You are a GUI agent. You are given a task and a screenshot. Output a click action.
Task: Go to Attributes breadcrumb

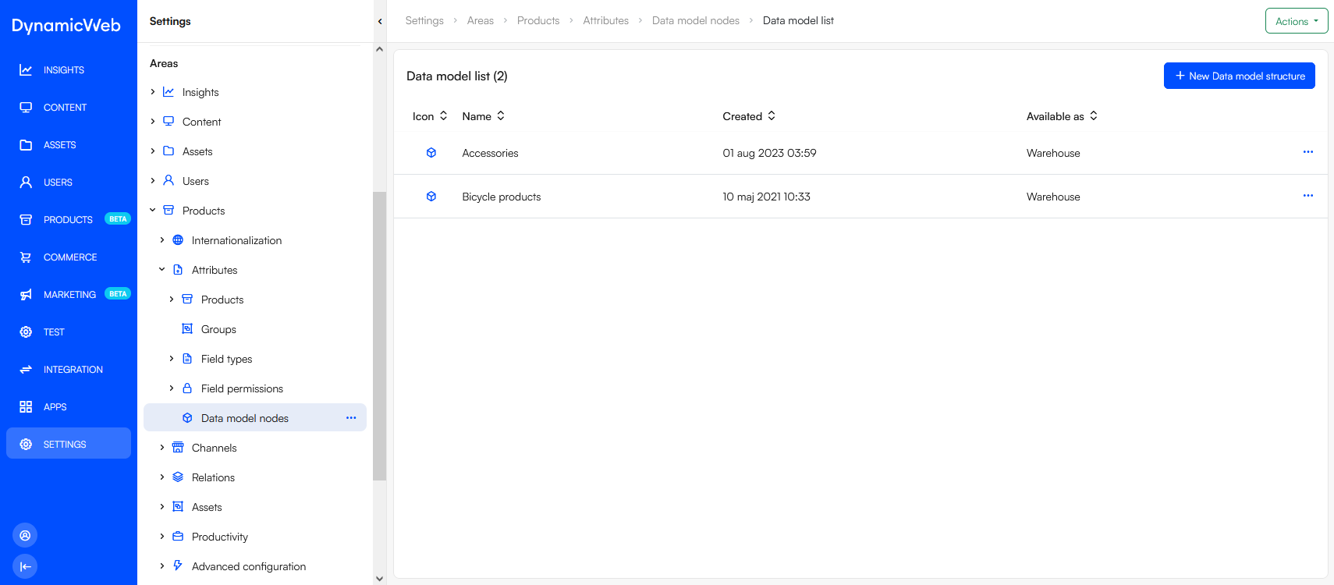coord(606,21)
